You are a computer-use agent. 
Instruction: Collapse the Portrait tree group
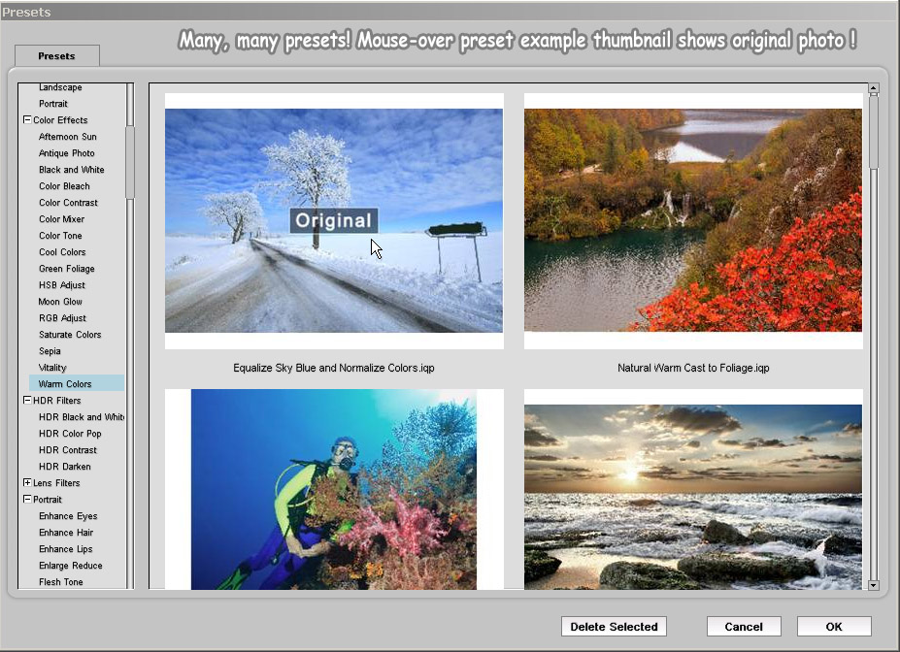pos(27,500)
